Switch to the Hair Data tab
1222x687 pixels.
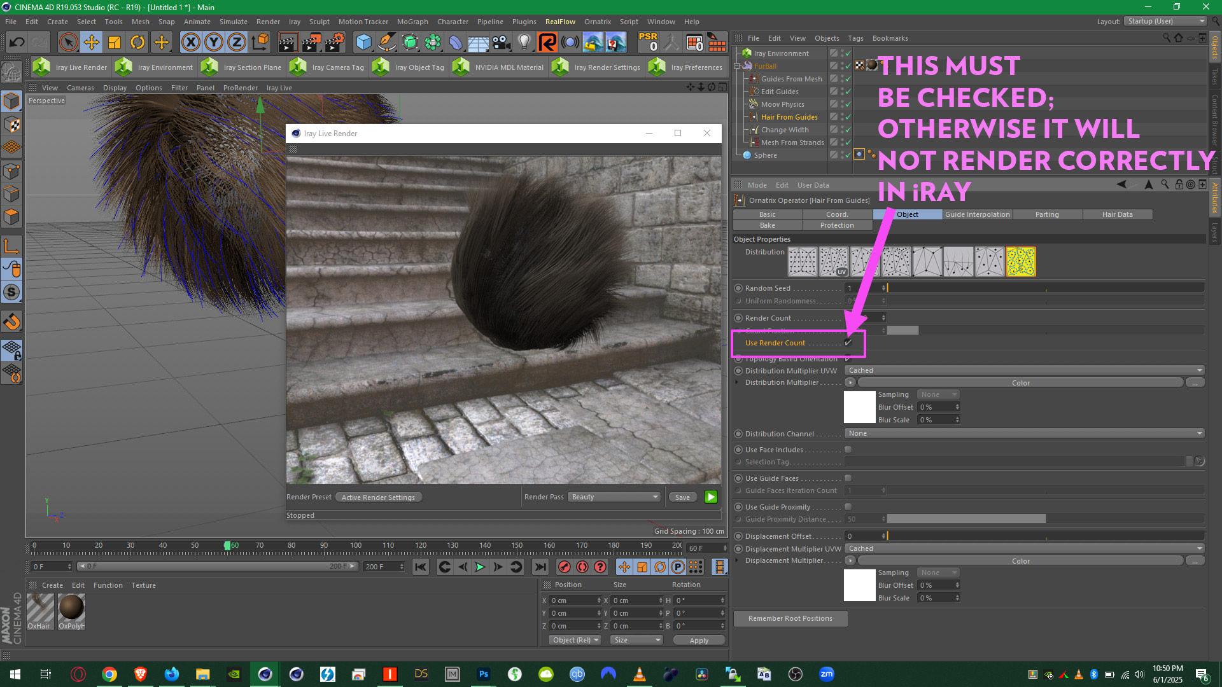click(1117, 214)
